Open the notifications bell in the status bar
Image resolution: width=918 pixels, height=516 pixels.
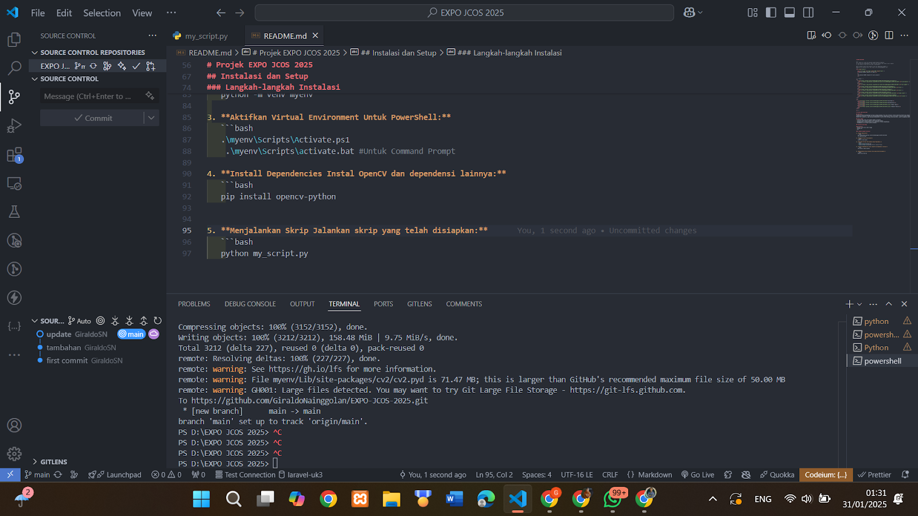pos(905,475)
